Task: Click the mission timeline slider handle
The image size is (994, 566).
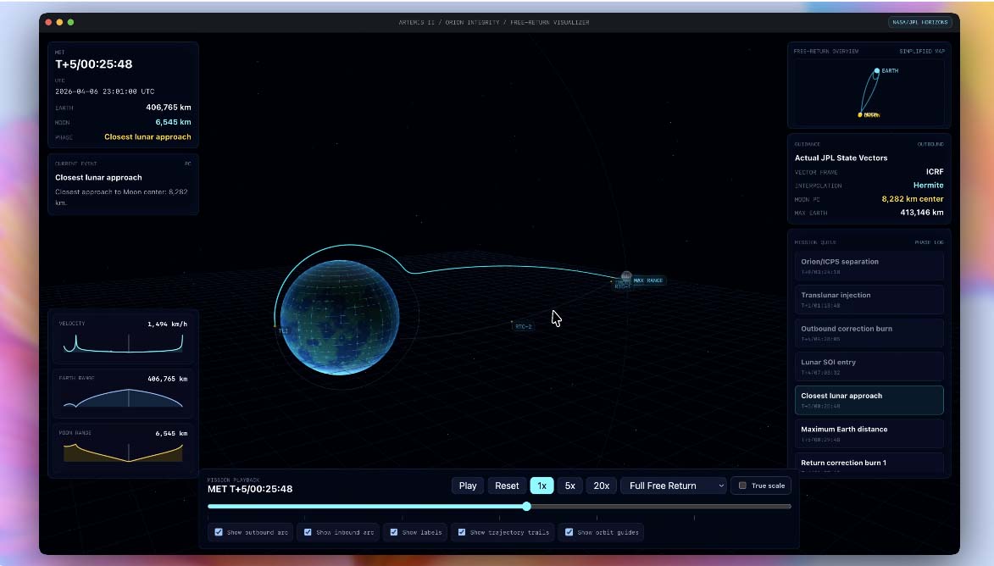Action: (x=527, y=507)
